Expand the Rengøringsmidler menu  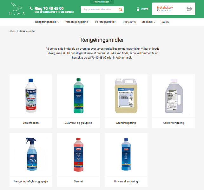(47, 22)
